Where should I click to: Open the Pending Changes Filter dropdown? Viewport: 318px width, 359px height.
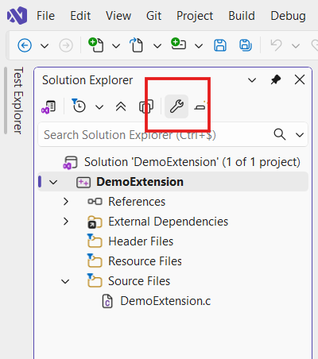pos(99,107)
